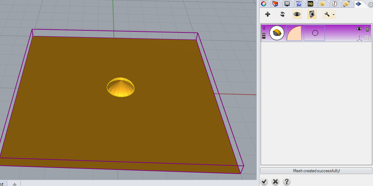373x186 pixels.
Task: Open help with the question mark button
Action: (287, 182)
